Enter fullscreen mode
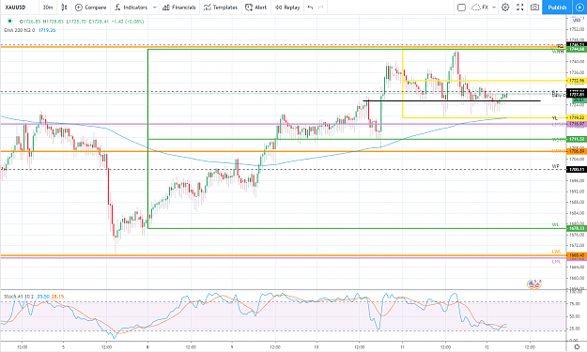Viewport: 587px width, 352px height. (x=520, y=8)
